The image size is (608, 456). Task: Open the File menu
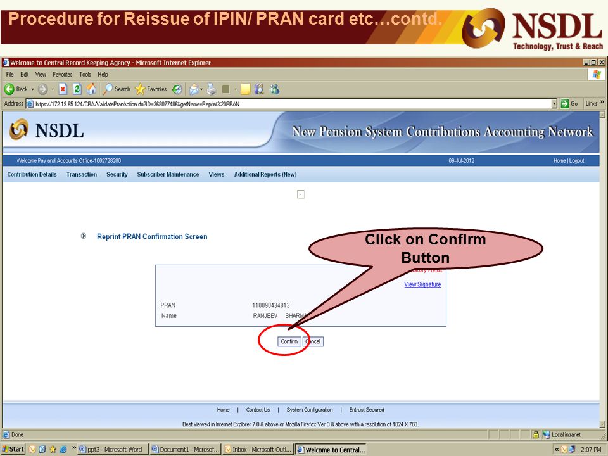tap(9, 75)
